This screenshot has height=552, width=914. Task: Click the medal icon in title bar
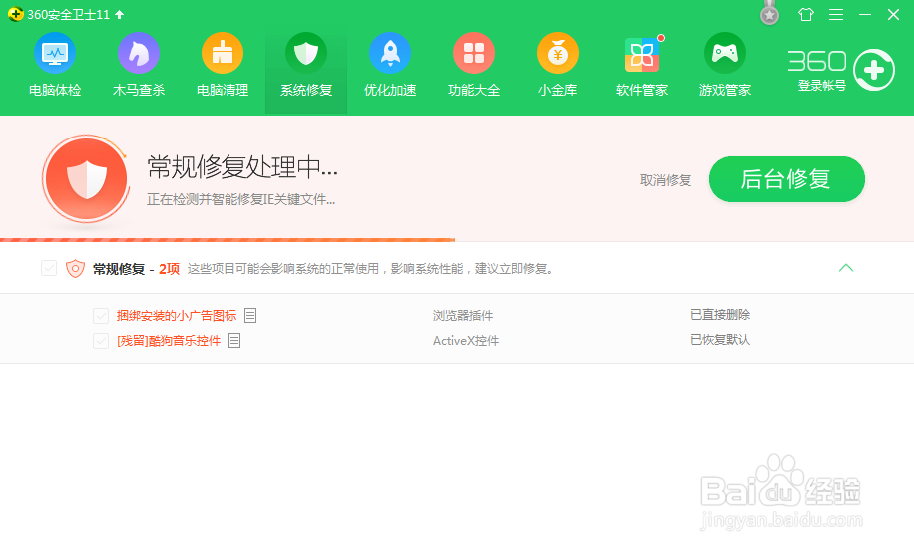tap(770, 13)
